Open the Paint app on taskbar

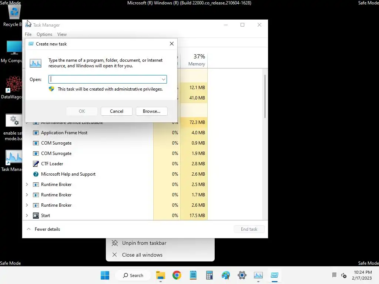pos(226,275)
